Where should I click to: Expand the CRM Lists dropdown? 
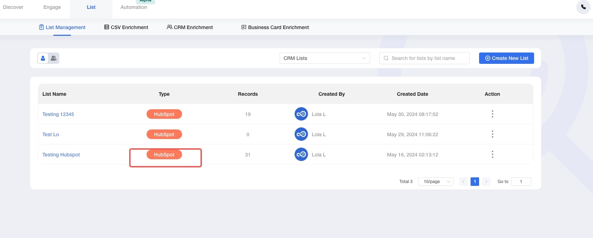point(325,58)
